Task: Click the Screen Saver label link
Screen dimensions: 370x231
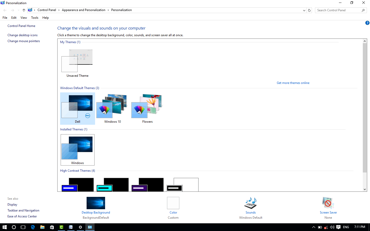Action: [x=328, y=213]
